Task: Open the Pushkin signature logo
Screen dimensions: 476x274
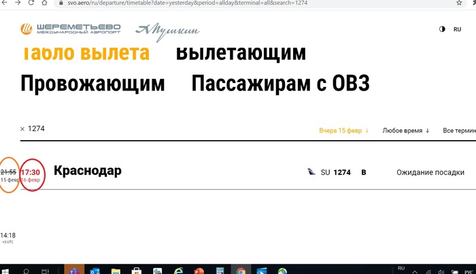Action: [x=167, y=31]
